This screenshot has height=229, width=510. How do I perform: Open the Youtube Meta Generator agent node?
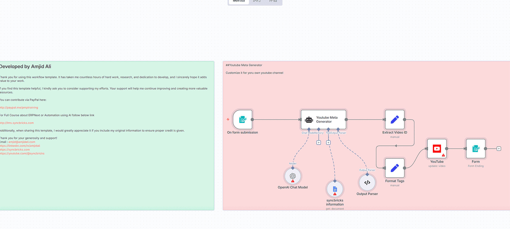point(323,120)
